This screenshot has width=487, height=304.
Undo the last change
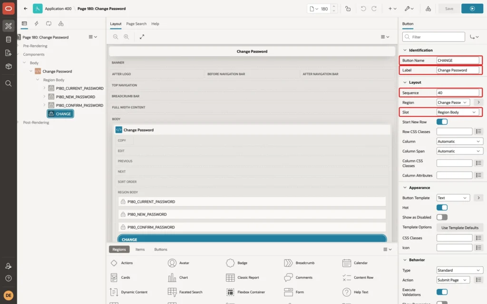pyautogui.click(x=363, y=9)
